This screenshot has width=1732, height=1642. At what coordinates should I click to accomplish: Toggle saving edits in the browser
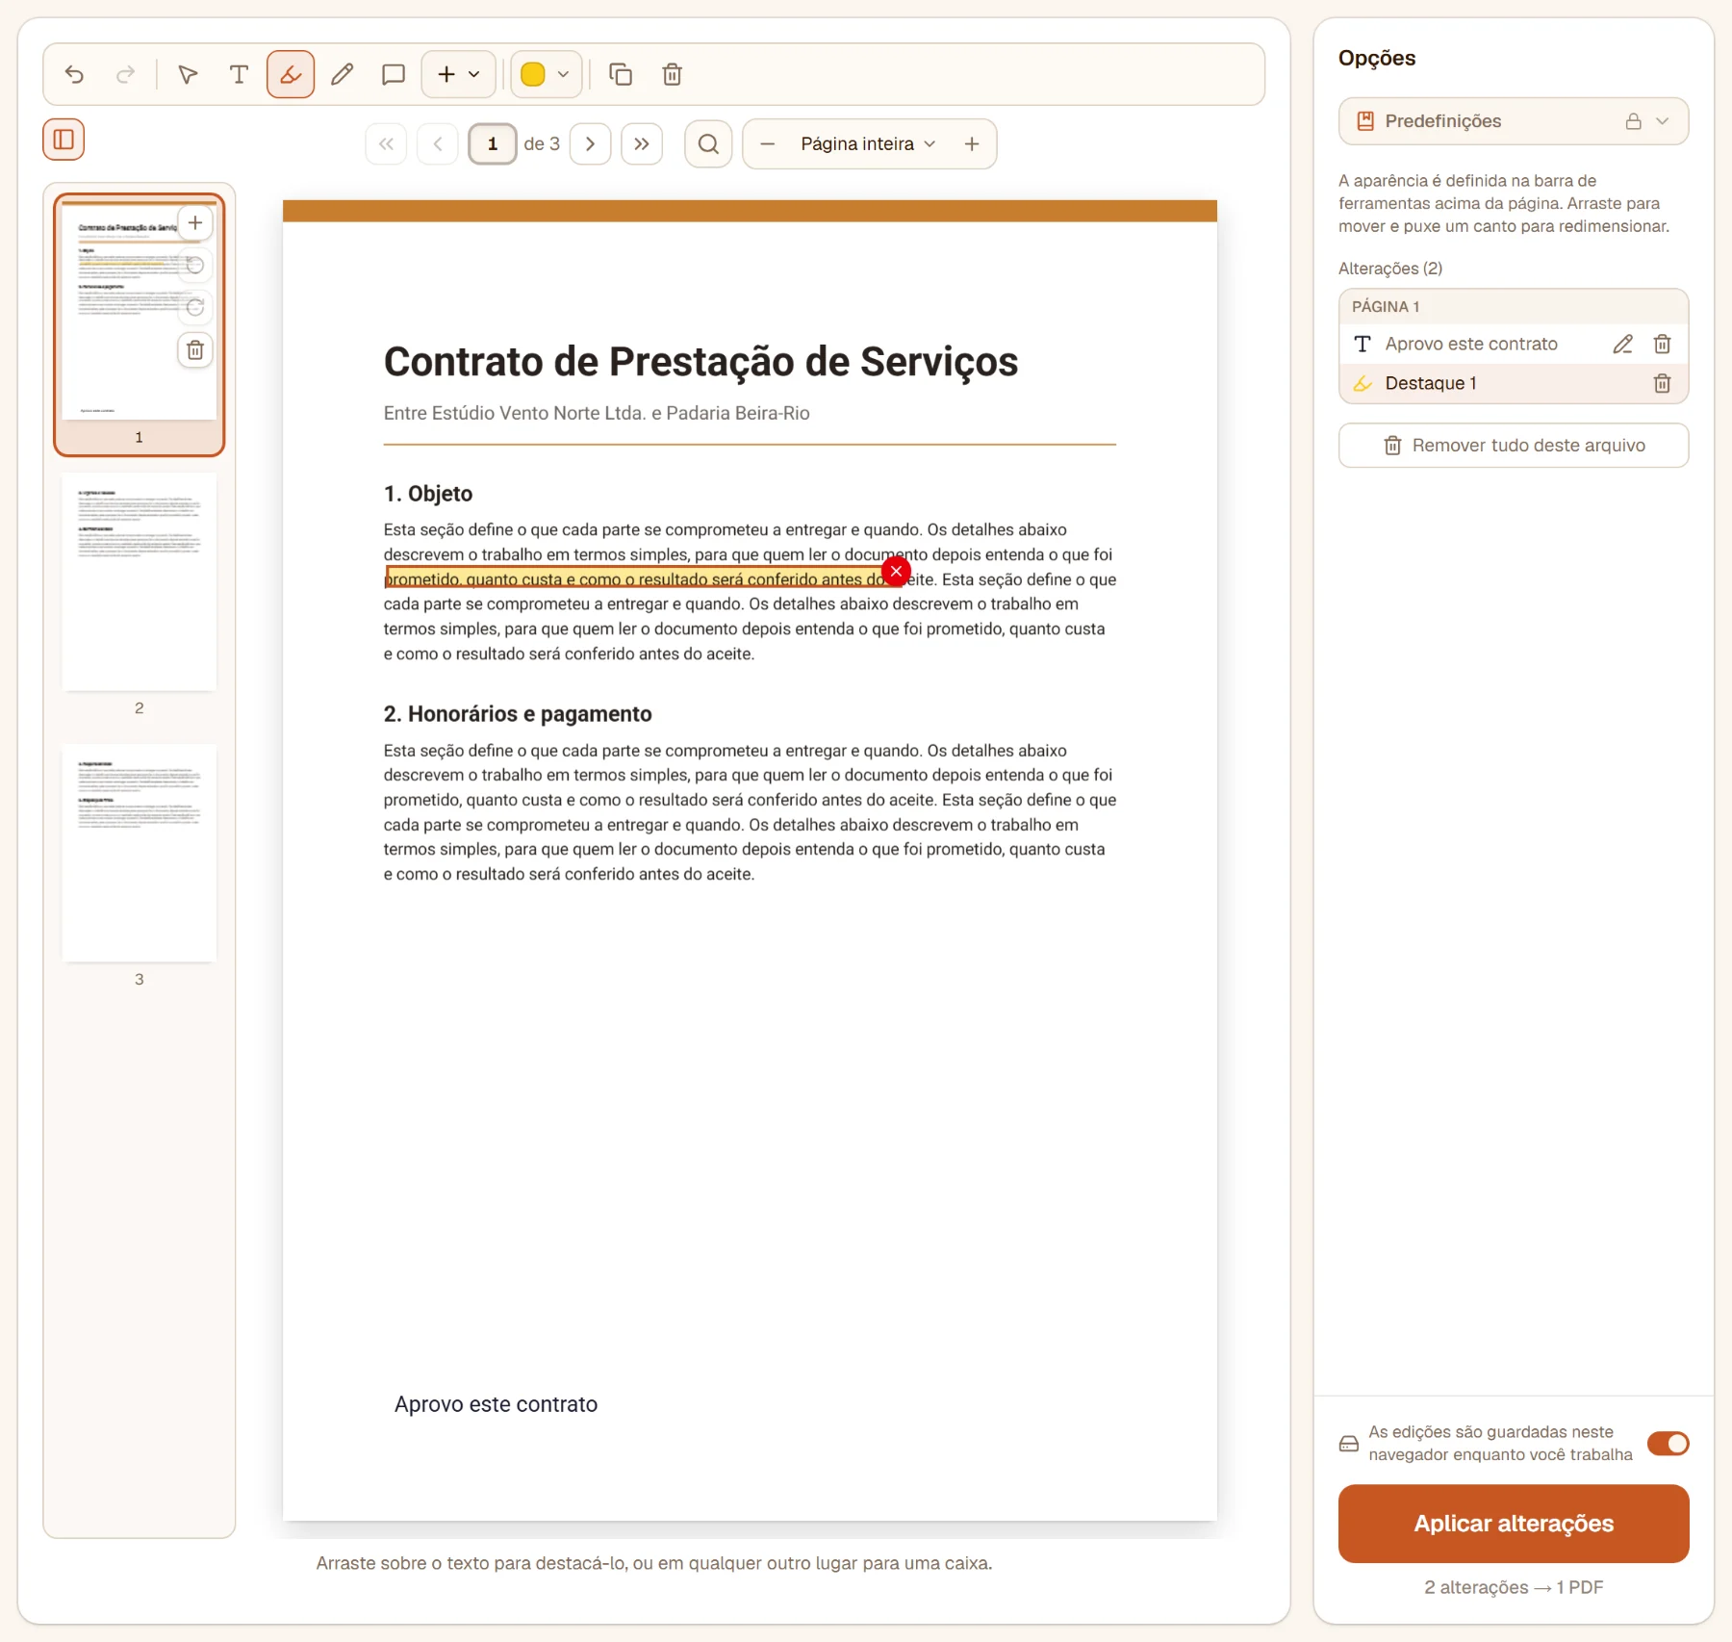coord(1668,1443)
